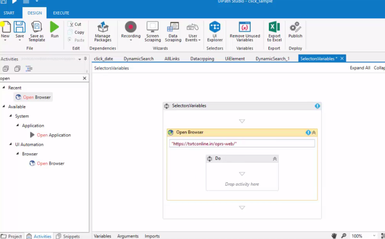The image size is (385, 239).
Task: Switch to DESIGN ribbon tab
Action: tap(35, 13)
